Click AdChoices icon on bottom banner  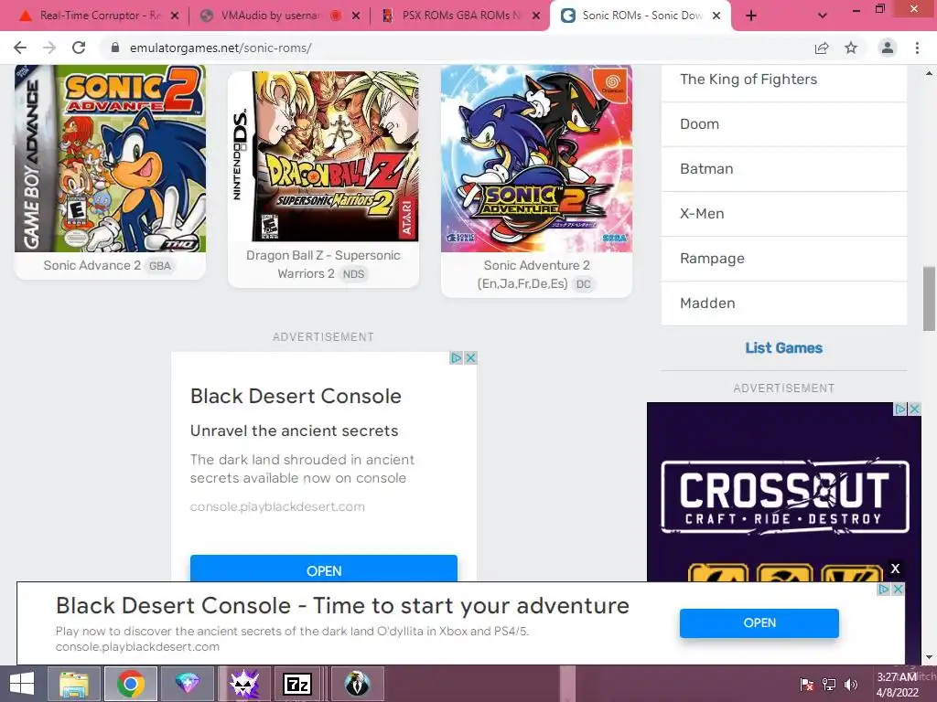(884, 590)
